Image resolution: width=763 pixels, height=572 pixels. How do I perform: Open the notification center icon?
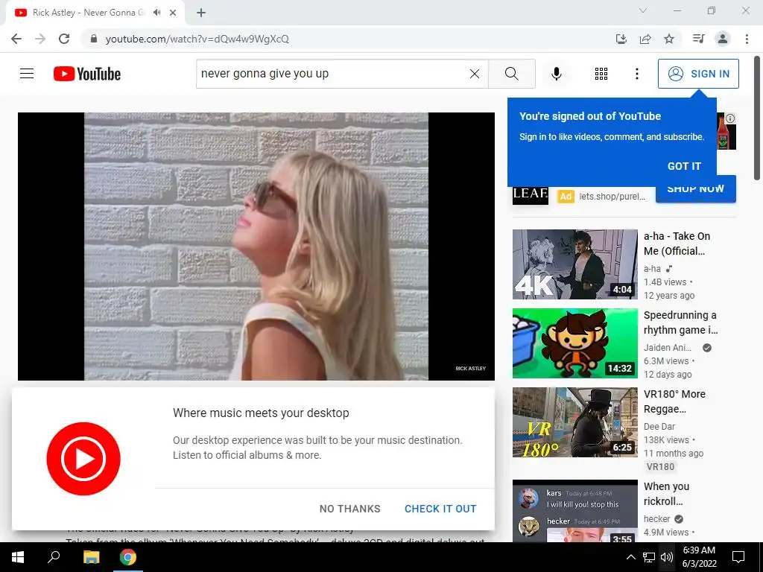738,557
